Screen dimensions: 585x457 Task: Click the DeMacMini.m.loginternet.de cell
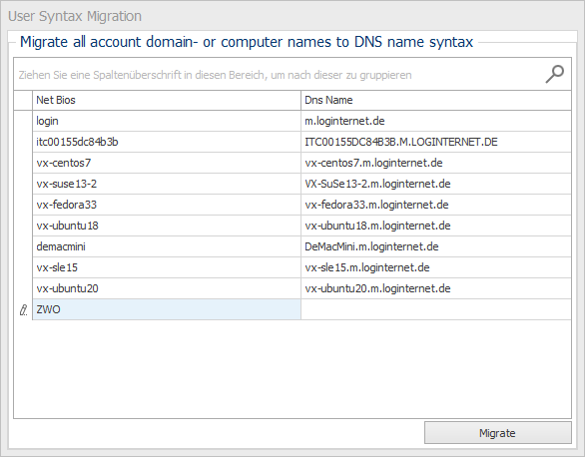436,246
